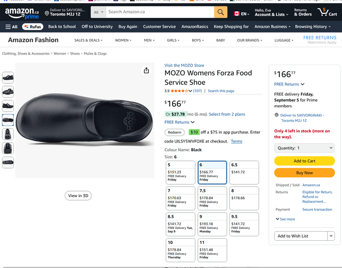This screenshot has height=268, width=342.
Task: Click the Amazon.ca prime logo
Action: click(22, 13)
